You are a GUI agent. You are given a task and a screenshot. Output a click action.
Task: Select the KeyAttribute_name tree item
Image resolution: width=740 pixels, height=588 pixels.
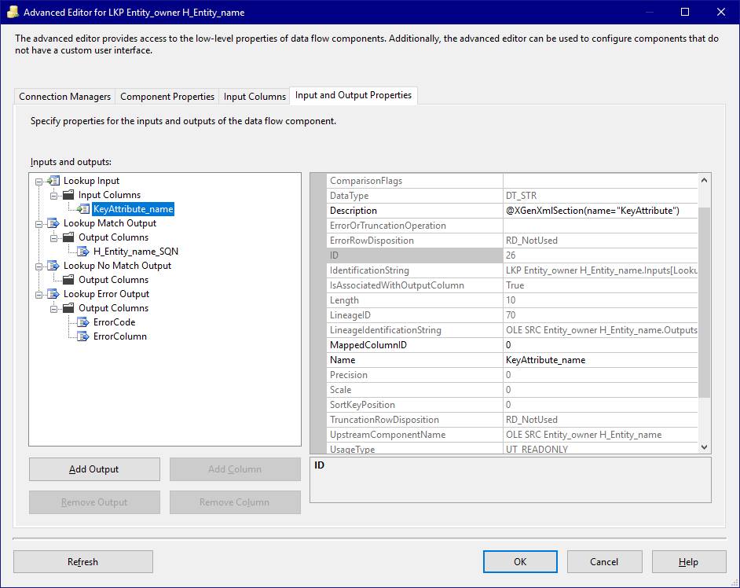pos(133,209)
